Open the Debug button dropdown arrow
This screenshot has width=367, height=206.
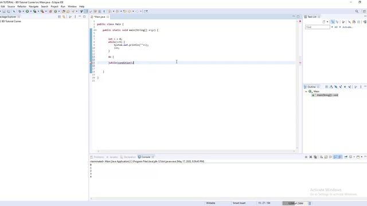coord(23,11)
